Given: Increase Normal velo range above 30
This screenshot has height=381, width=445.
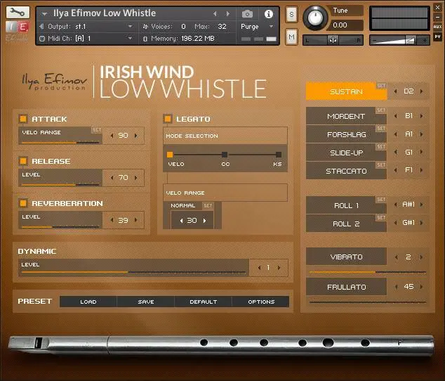Looking at the screenshot, I should pyautogui.click(x=205, y=221).
